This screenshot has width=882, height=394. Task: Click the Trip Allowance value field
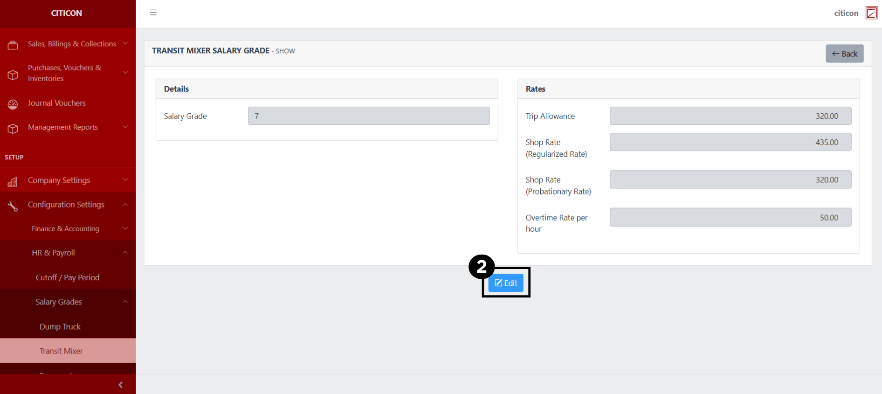point(730,116)
